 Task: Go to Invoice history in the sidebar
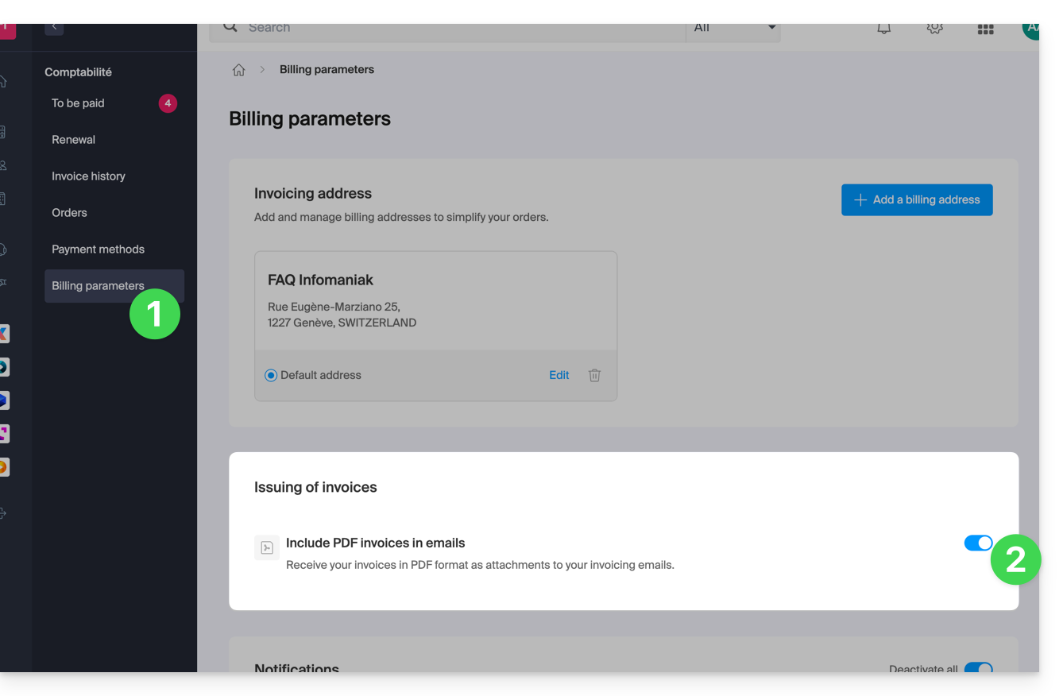tap(88, 176)
